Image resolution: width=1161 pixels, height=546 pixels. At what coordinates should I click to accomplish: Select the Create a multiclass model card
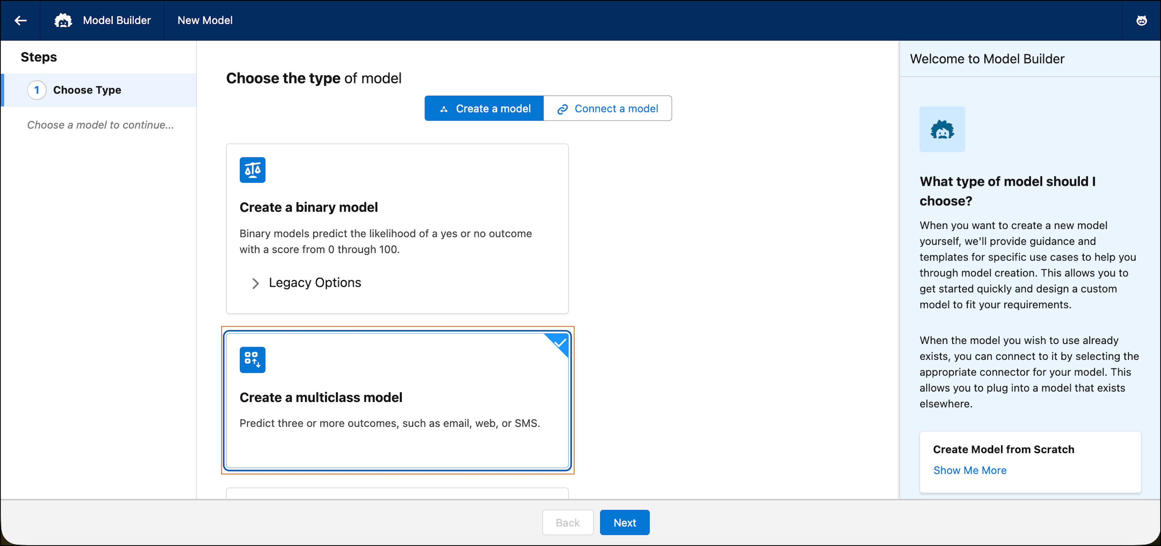click(397, 400)
